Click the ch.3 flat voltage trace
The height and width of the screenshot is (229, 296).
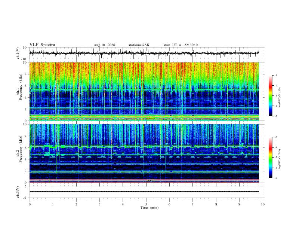pyautogui.click(x=144, y=192)
